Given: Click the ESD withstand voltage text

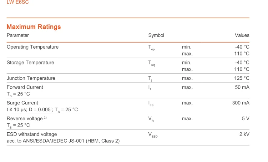Looking at the screenshot, I should click(32, 134).
